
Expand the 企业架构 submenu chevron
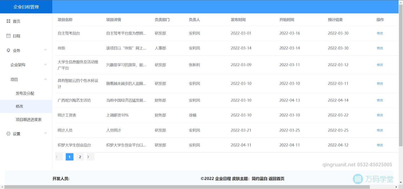pyautogui.click(x=45, y=65)
